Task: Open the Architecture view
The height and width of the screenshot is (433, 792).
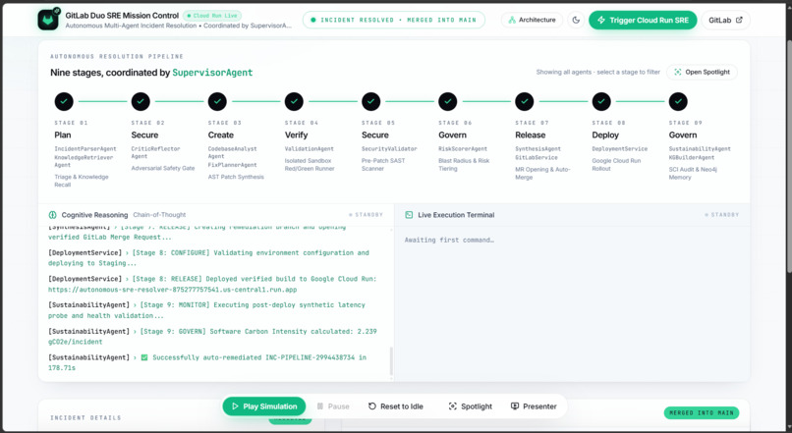Action: (x=532, y=21)
